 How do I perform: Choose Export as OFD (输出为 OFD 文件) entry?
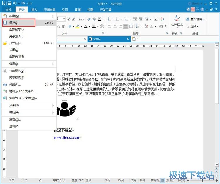coord(29,98)
